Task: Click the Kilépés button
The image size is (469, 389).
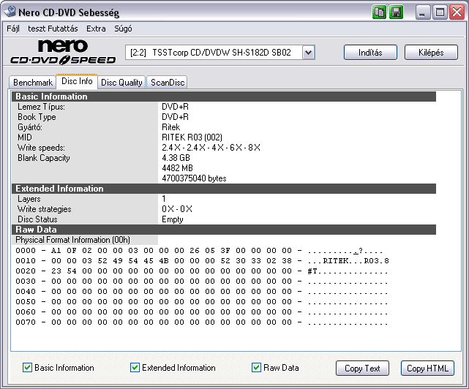Action: tap(431, 53)
